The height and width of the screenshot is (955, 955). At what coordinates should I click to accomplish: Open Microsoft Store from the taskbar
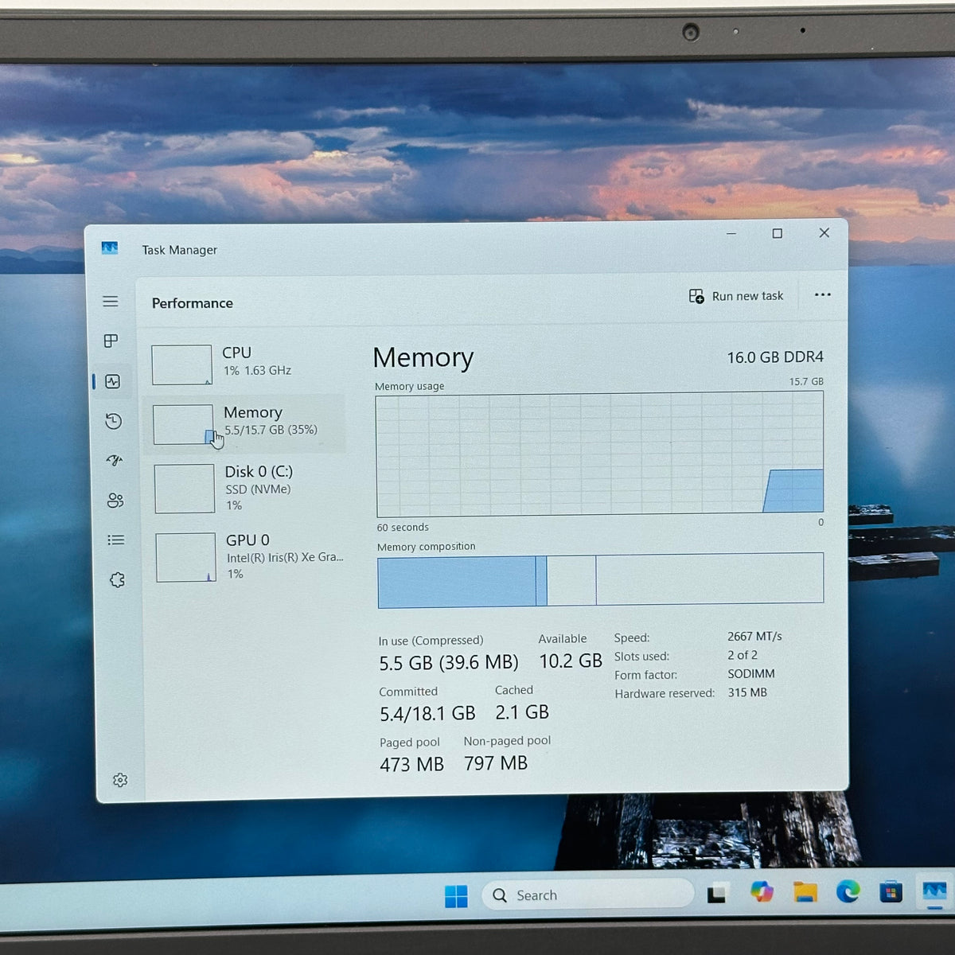pos(891,892)
